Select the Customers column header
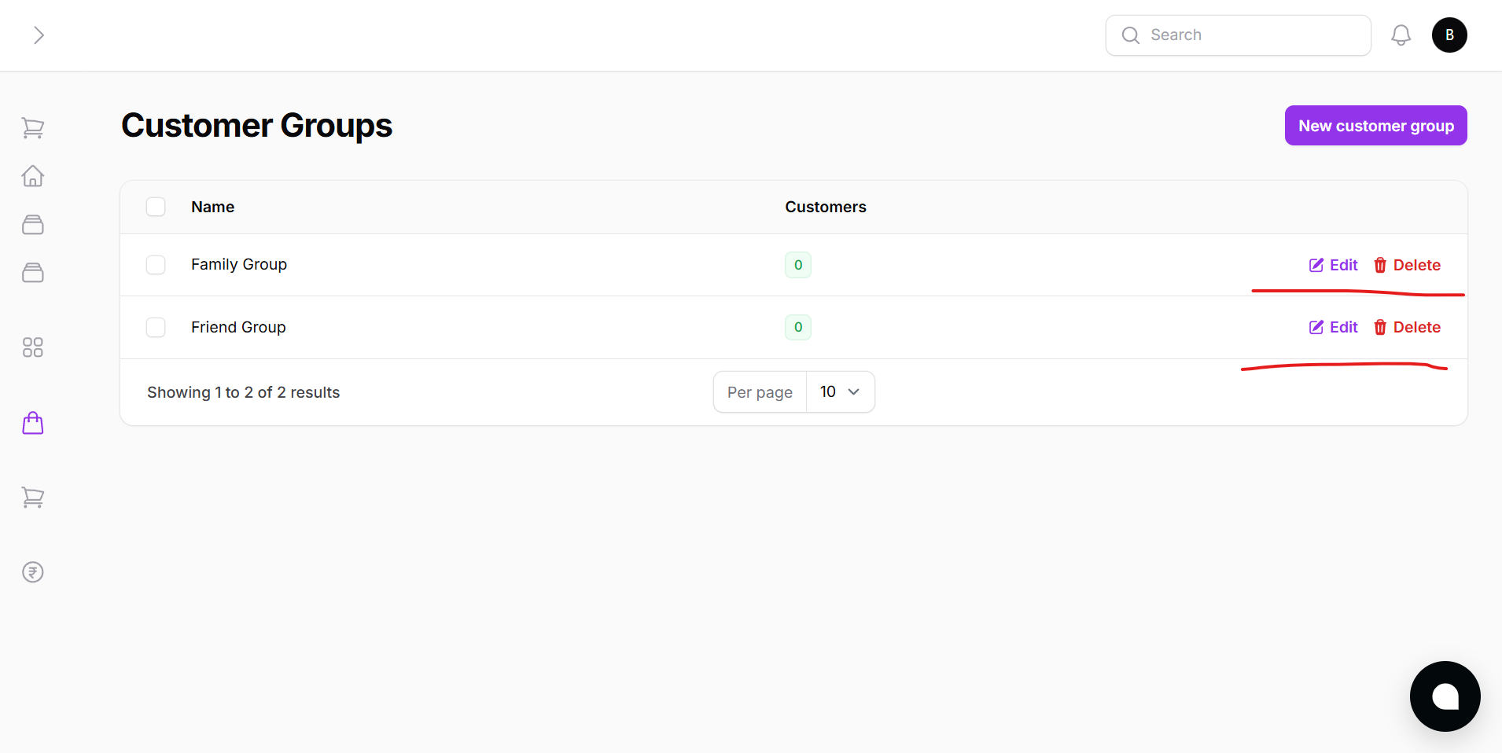This screenshot has width=1502, height=753. point(824,206)
